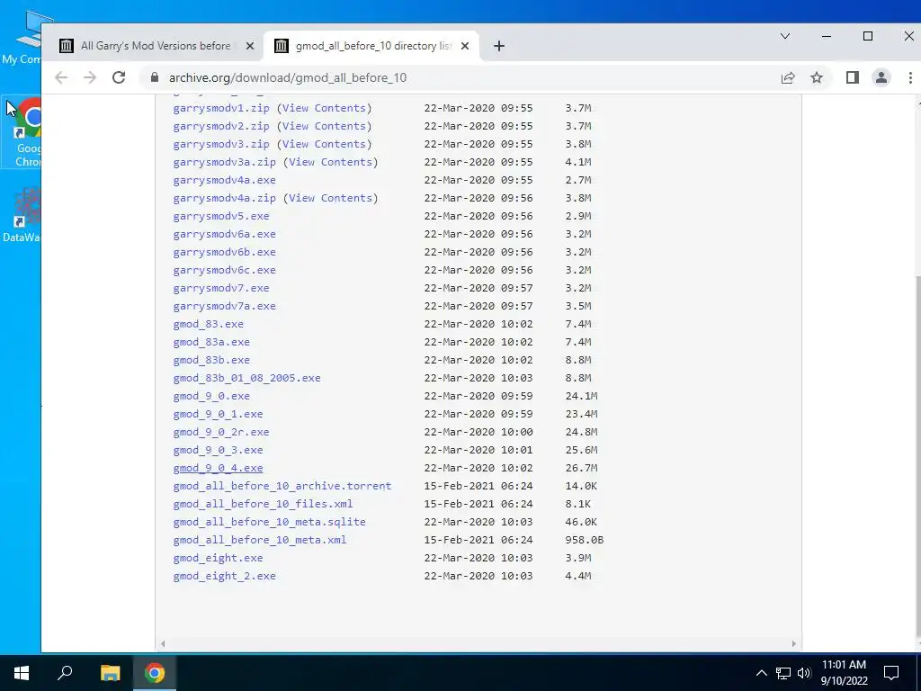Click Chrome icon in taskbar

155,673
